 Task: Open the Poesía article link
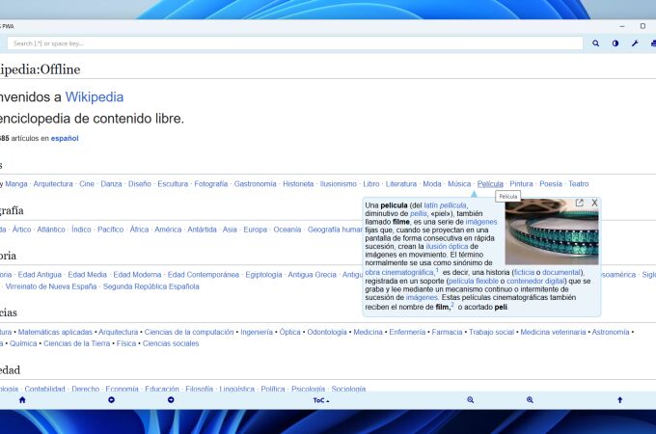[551, 184]
